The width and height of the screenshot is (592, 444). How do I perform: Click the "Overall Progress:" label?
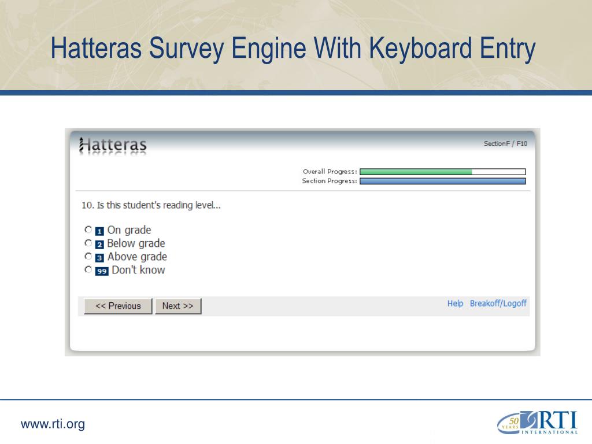[330, 172]
